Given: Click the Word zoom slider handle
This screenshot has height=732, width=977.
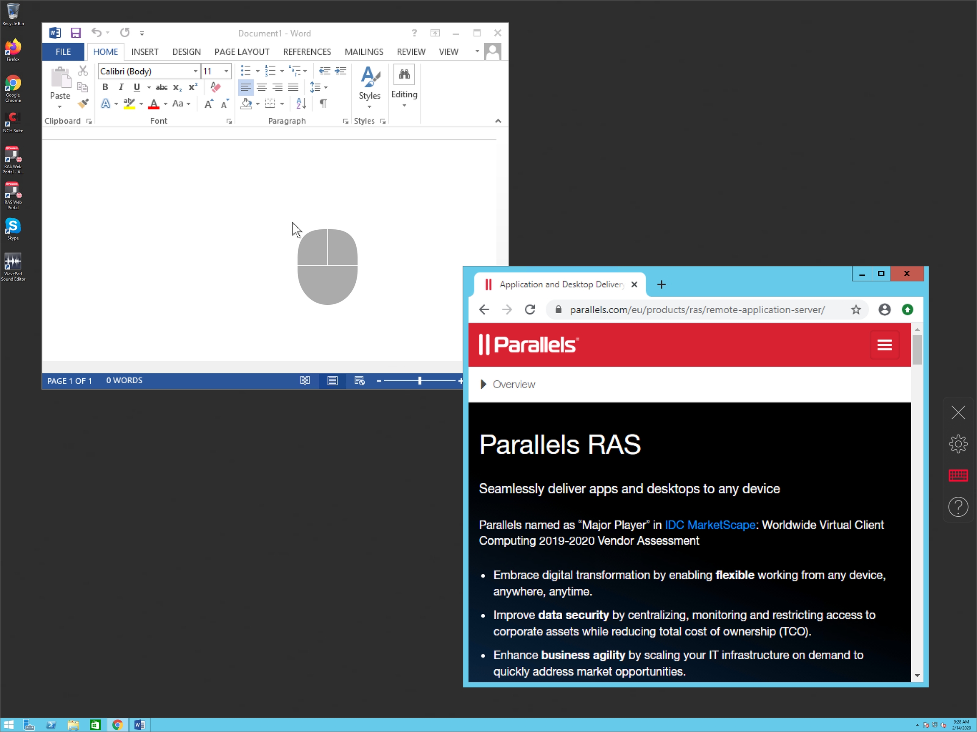Looking at the screenshot, I should (x=420, y=381).
